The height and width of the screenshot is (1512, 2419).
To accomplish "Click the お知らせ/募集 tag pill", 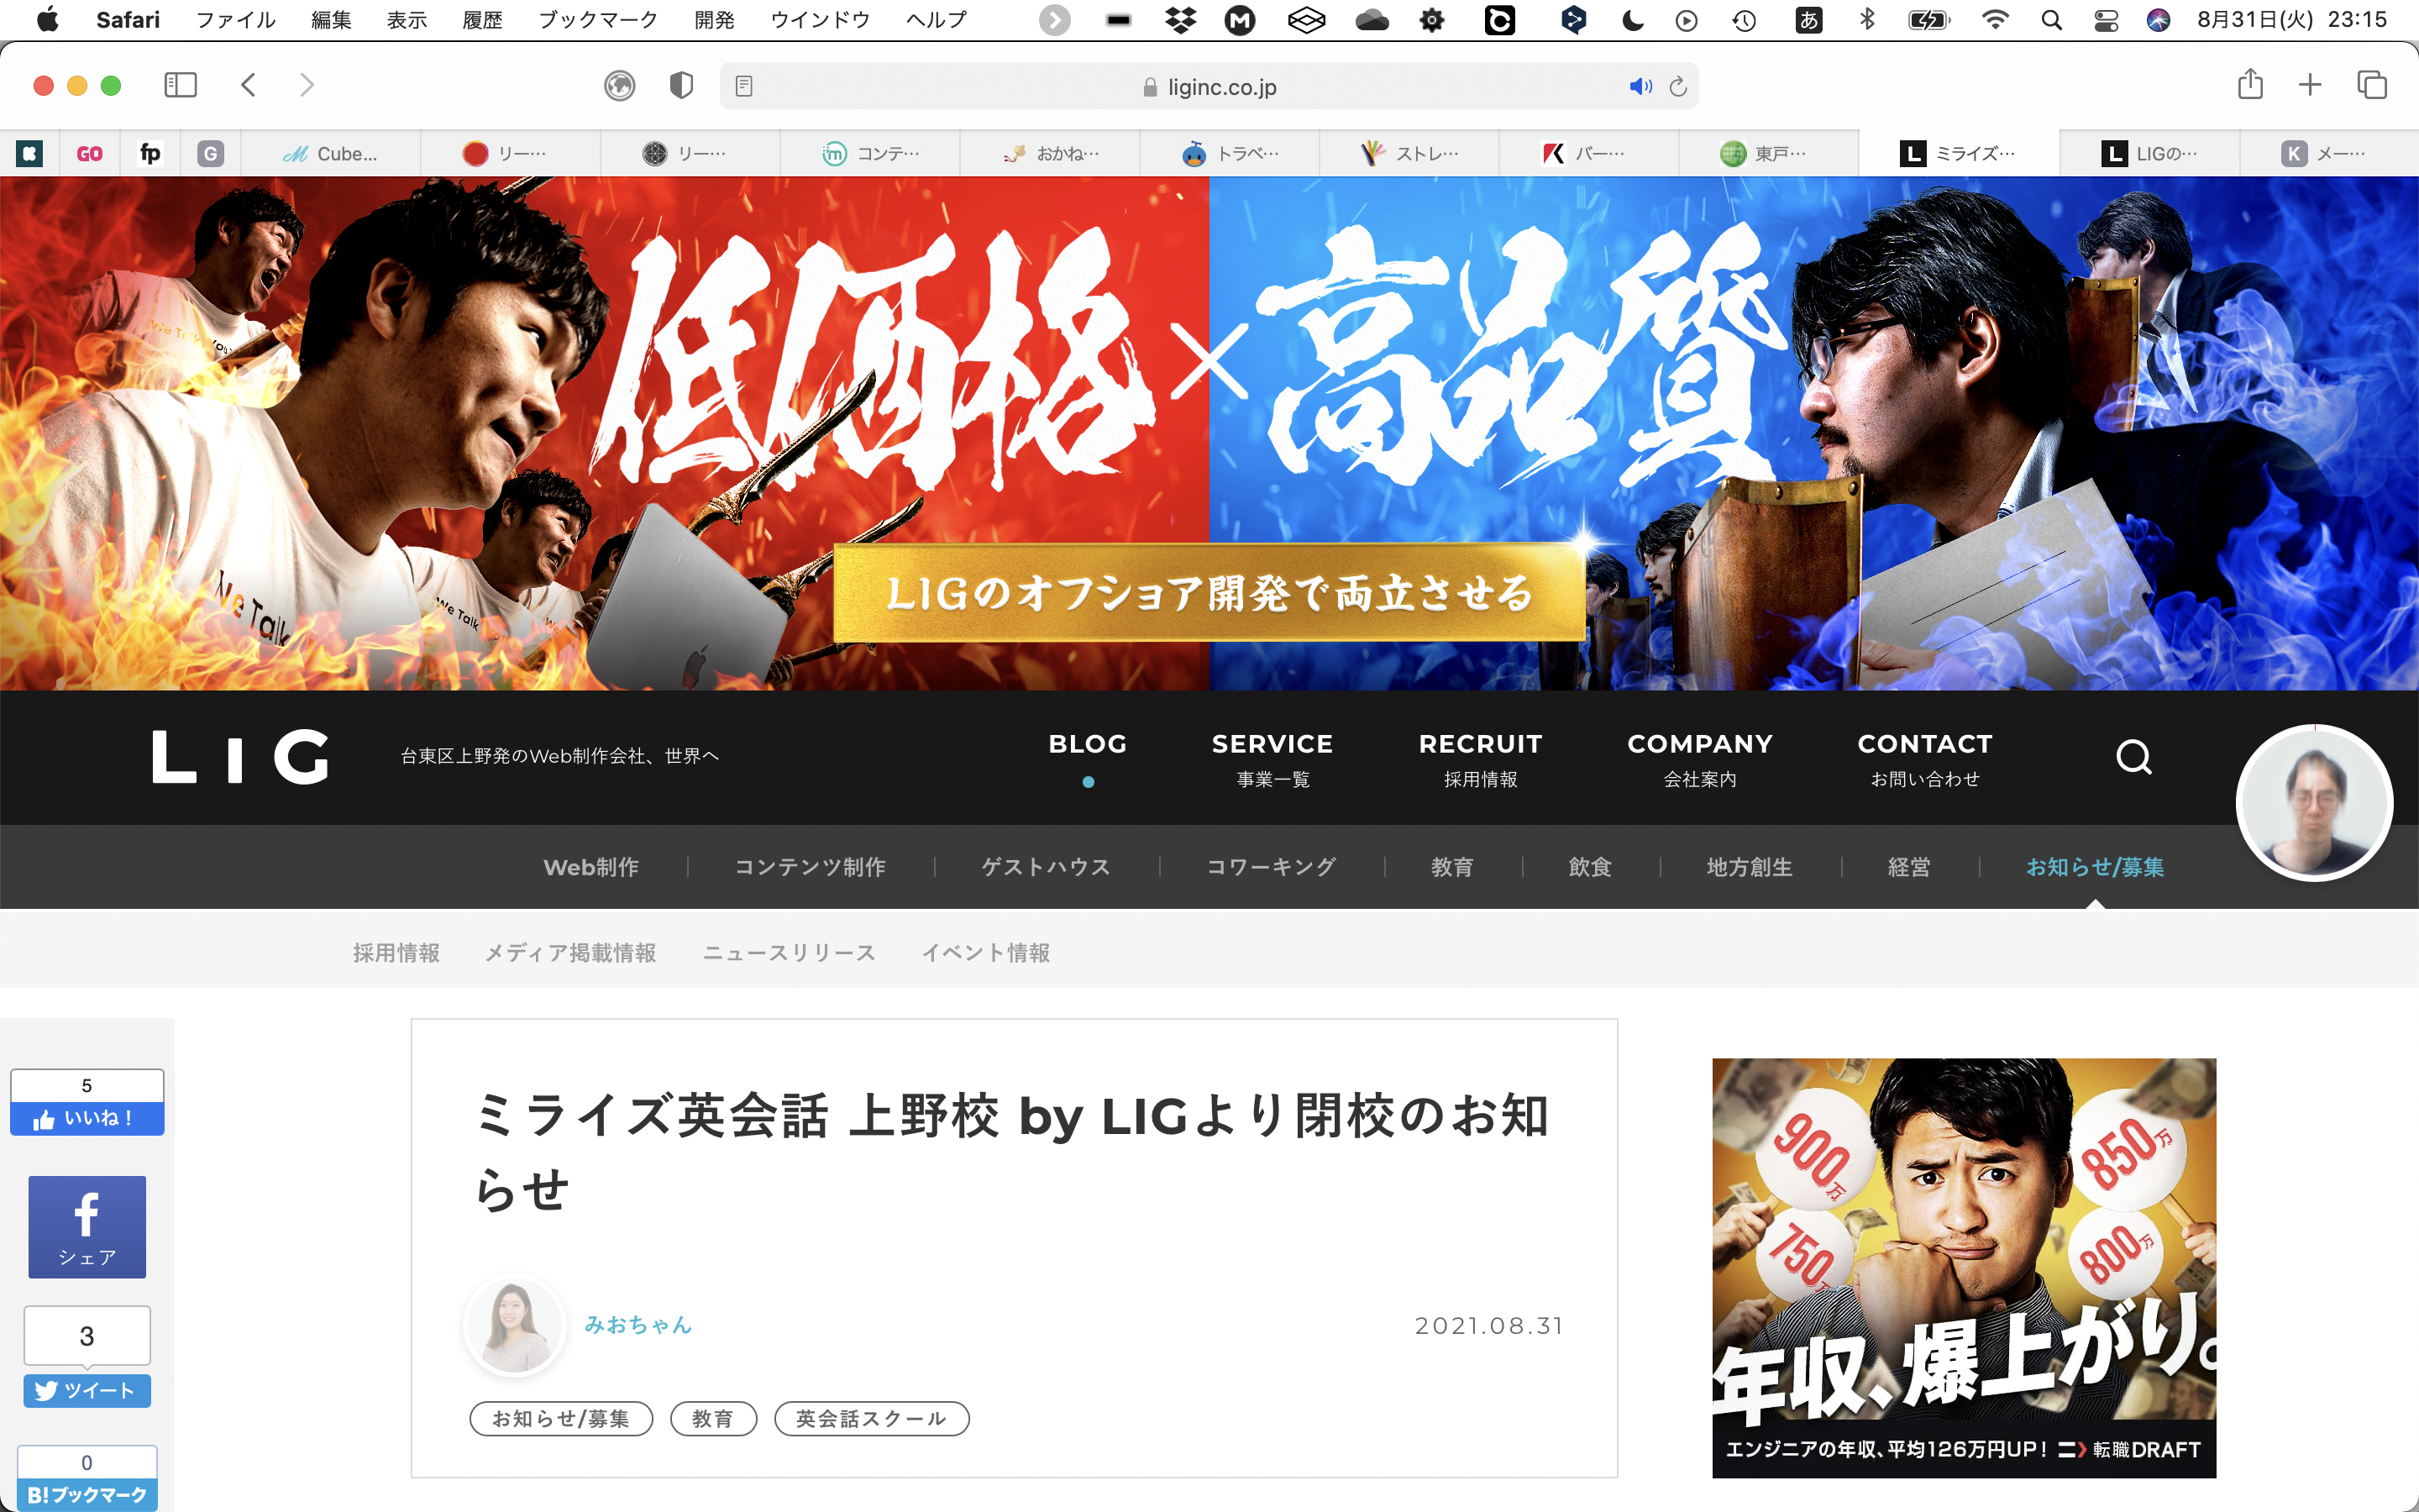I will (x=561, y=1418).
